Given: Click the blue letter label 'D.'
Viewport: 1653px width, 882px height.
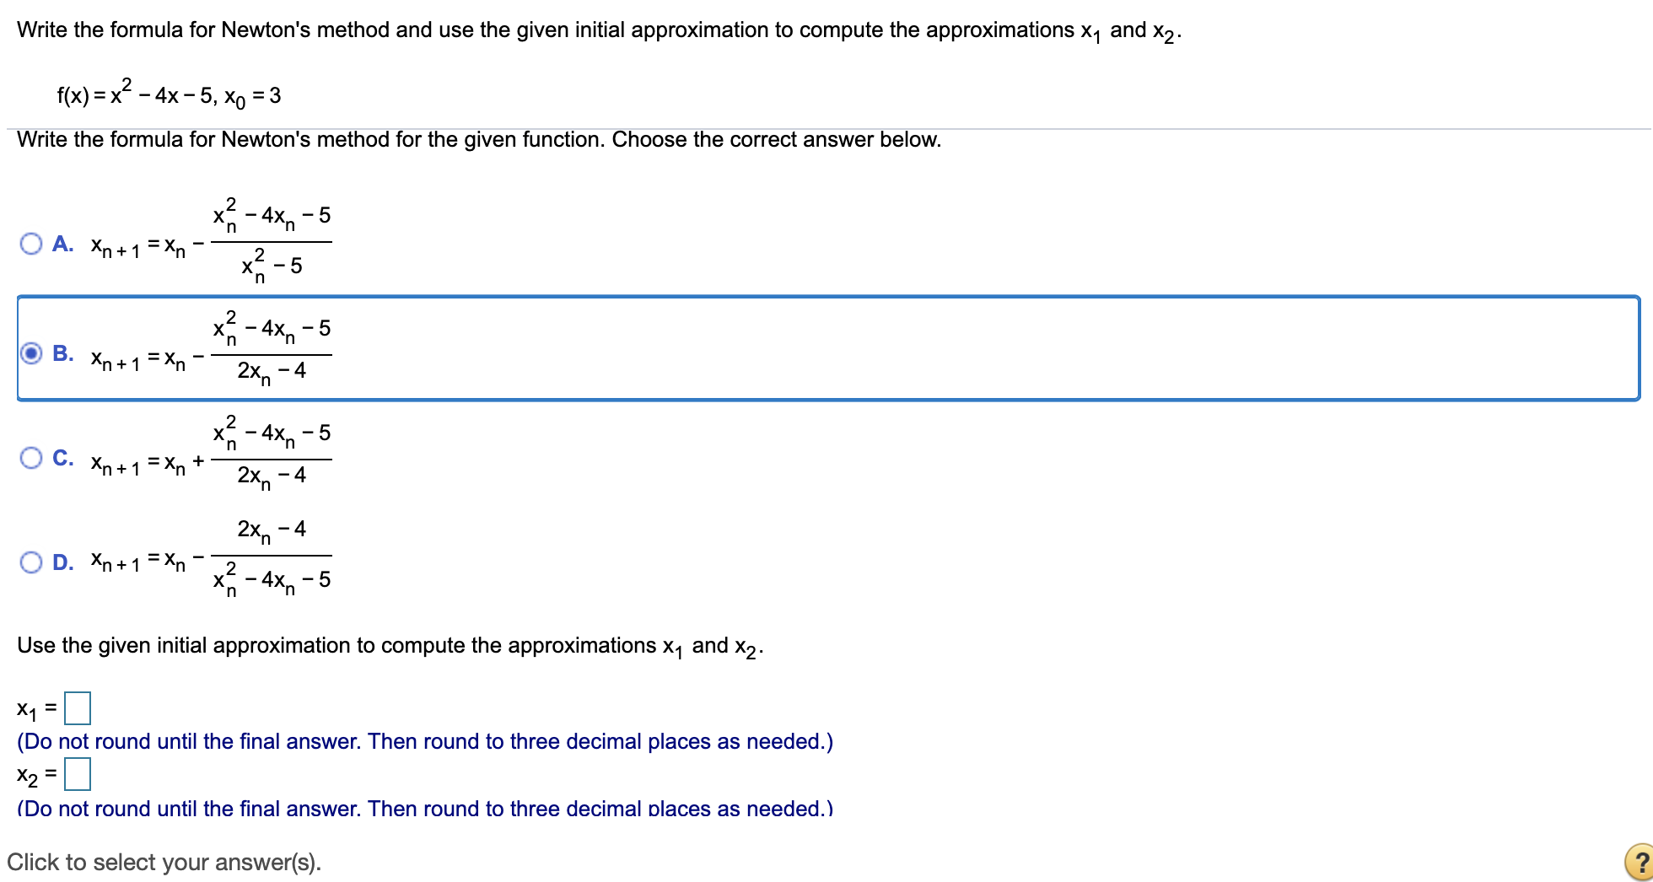Looking at the screenshot, I should click(x=62, y=562).
